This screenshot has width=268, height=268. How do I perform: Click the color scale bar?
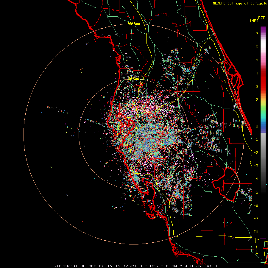[x=263, y=132]
